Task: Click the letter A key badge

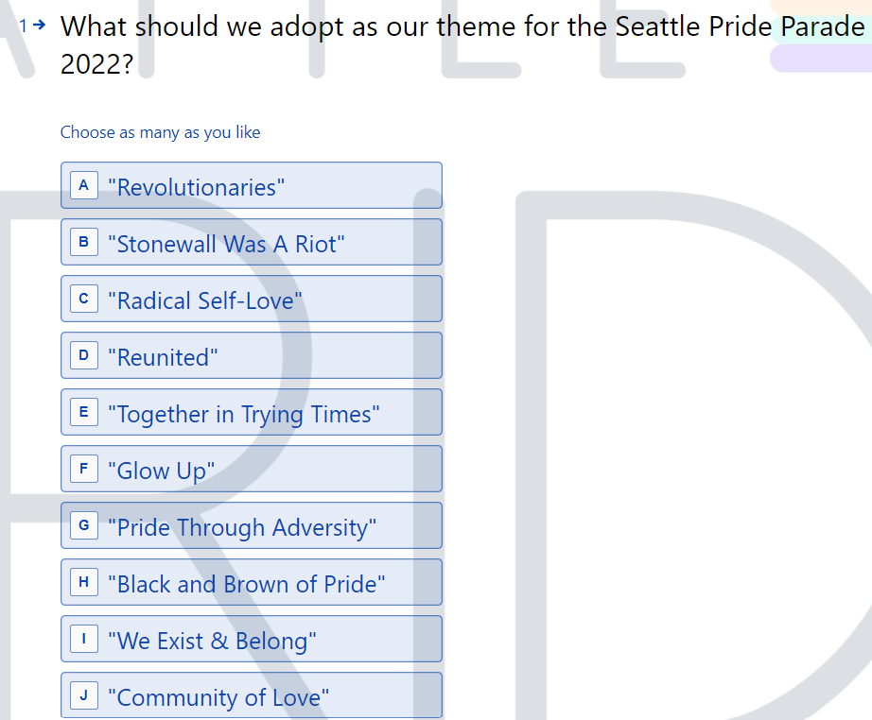Action: pyautogui.click(x=84, y=185)
